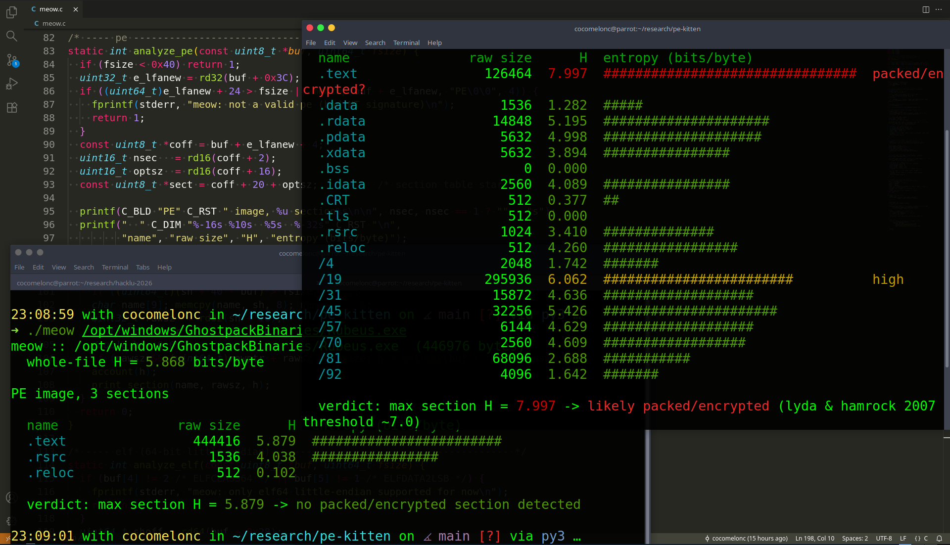This screenshot has width=950, height=545.
Task: Click the .rsrc entropy 4.038 in hacklu terminal
Action: [276, 457]
